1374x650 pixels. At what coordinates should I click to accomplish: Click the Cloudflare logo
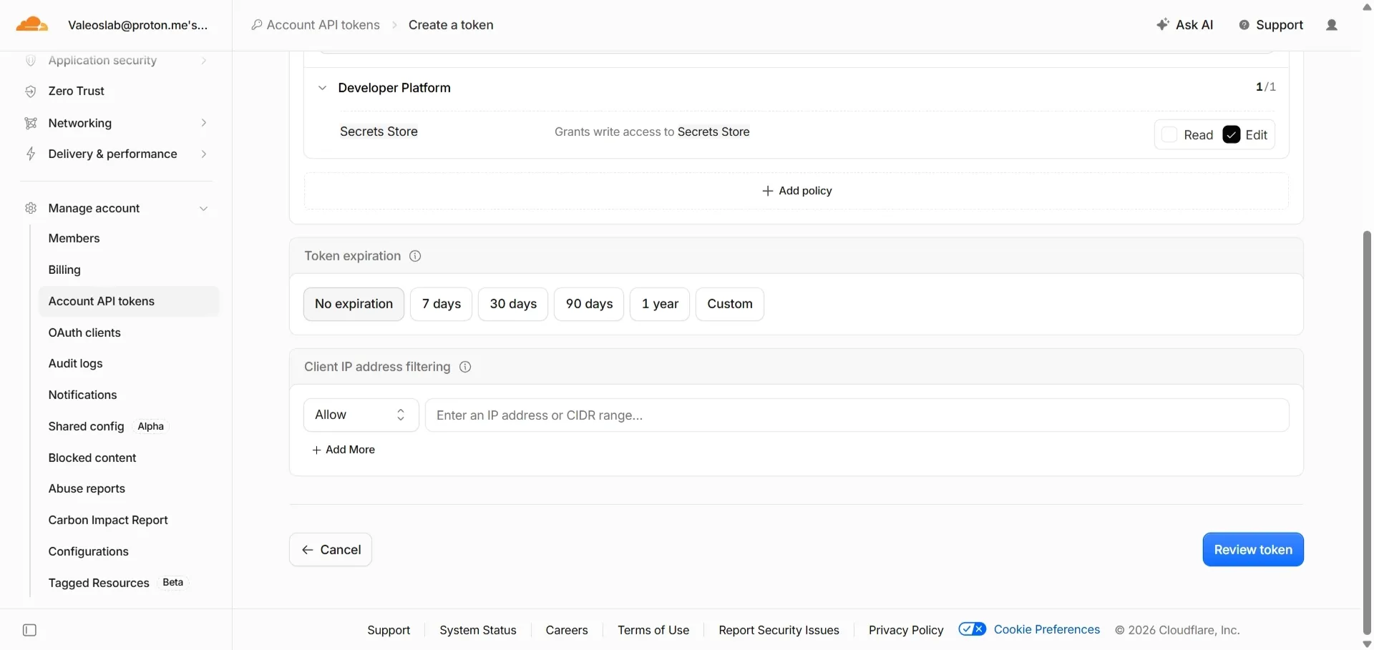tap(32, 25)
